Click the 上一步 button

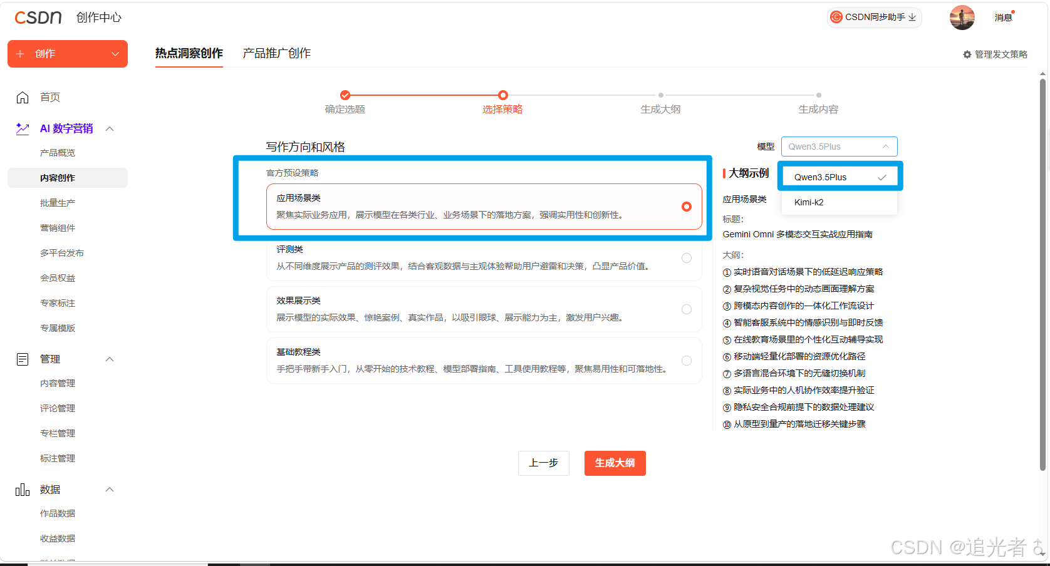tap(544, 463)
